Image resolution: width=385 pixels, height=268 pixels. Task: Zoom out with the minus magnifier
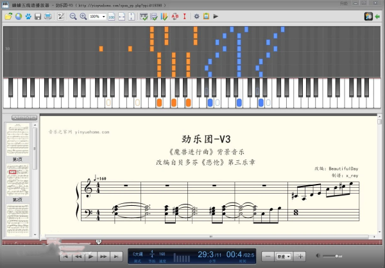pyautogui.click(x=73, y=17)
